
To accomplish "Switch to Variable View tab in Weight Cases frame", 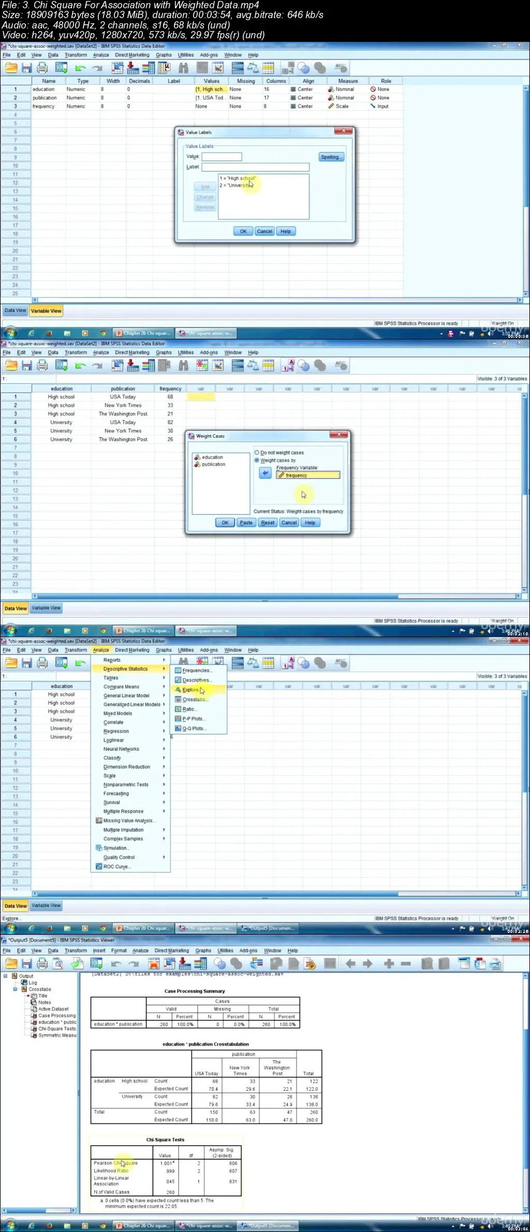I will point(46,608).
